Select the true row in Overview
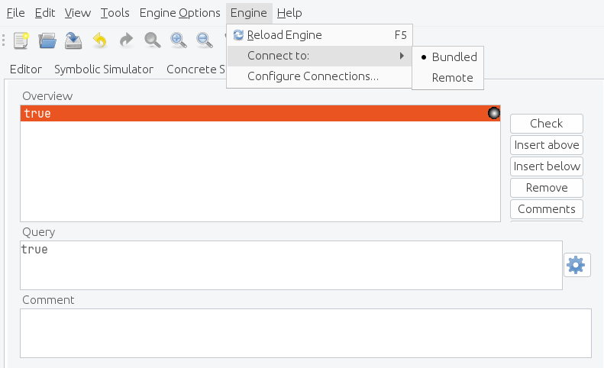The image size is (604, 368). [260, 113]
